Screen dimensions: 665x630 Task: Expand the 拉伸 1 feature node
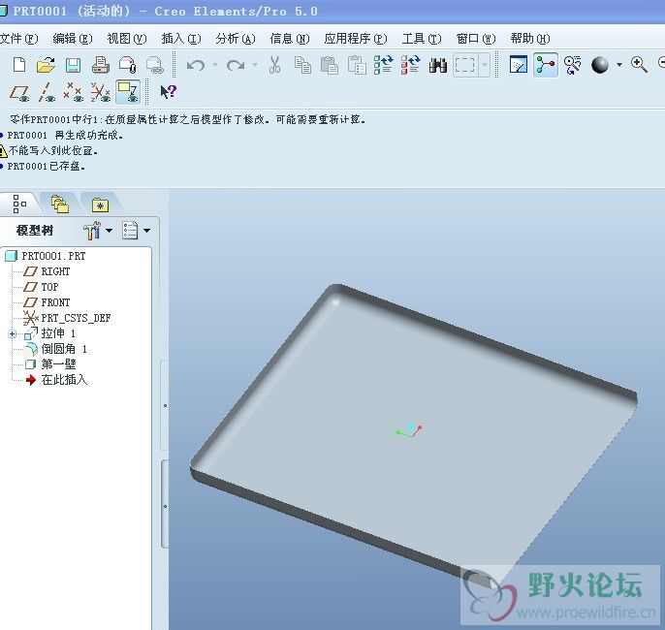13,334
